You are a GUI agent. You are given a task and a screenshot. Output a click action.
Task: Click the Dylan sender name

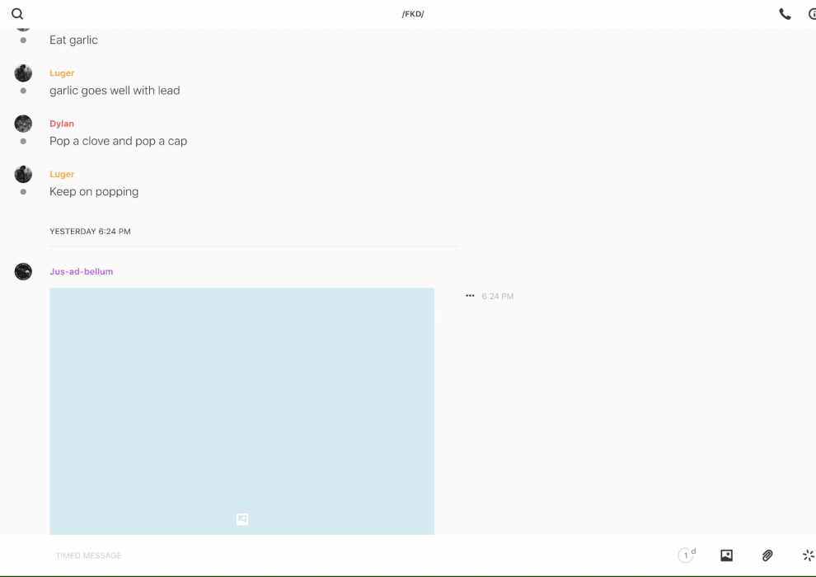(x=62, y=124)
